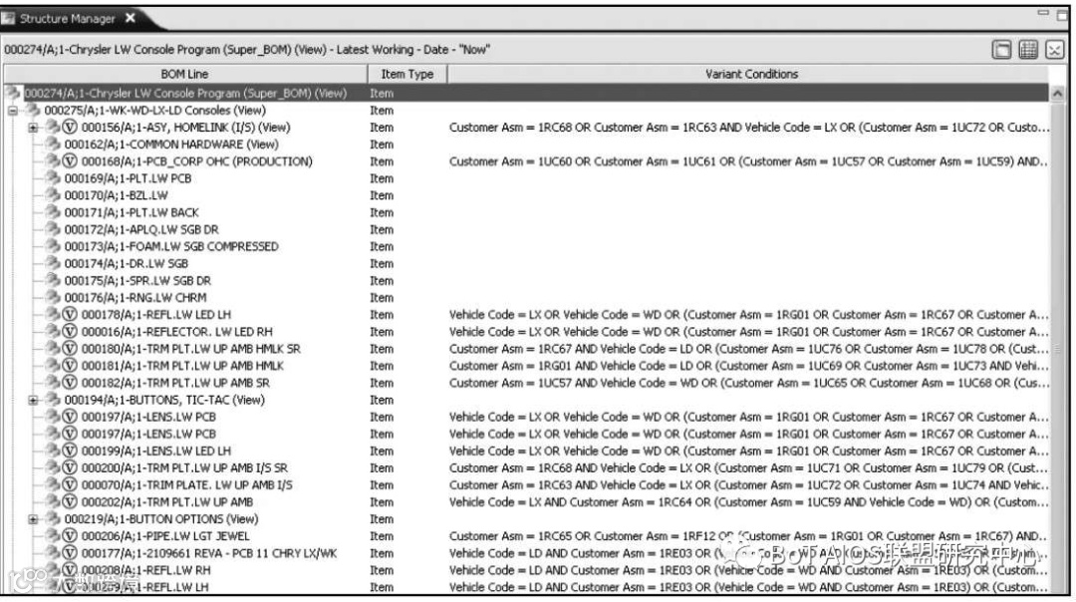Click variant V icon of 000182 TRM PLT.LW UP AMB SR
The width and height of the screenshot is (1076, 602).
pos(70,383)
